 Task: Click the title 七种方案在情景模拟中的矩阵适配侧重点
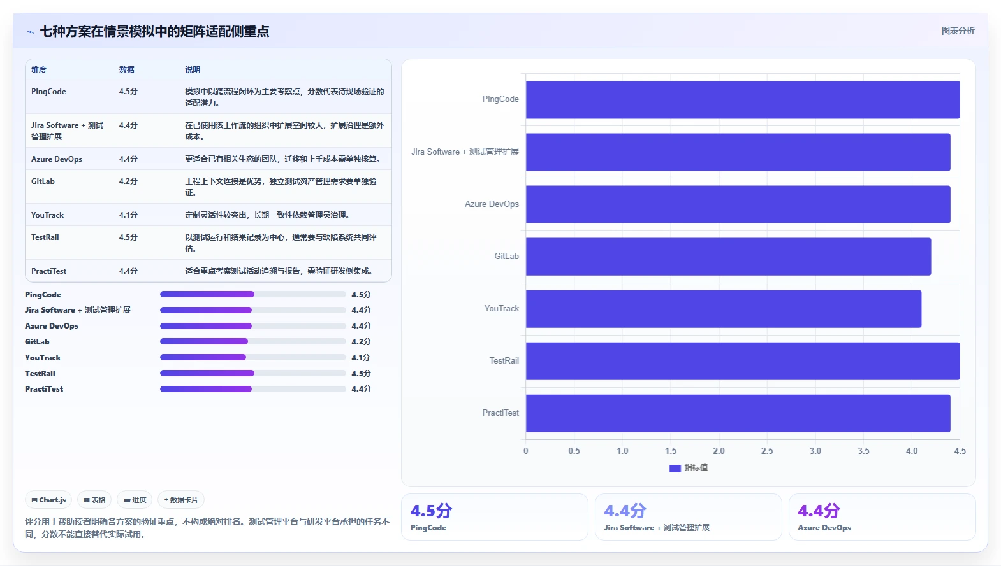coord(154,31)
